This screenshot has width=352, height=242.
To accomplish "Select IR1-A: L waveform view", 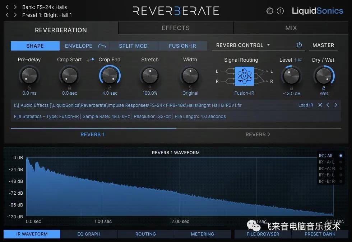I will click(330, 162).
